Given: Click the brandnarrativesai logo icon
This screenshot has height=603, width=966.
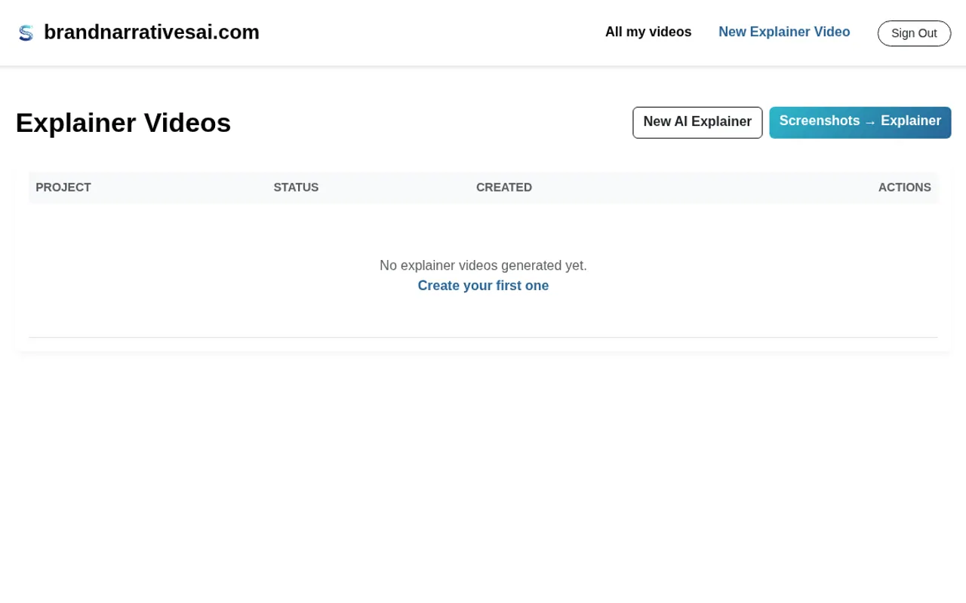Looking at the screenshot, I should [x=26, y=32].
